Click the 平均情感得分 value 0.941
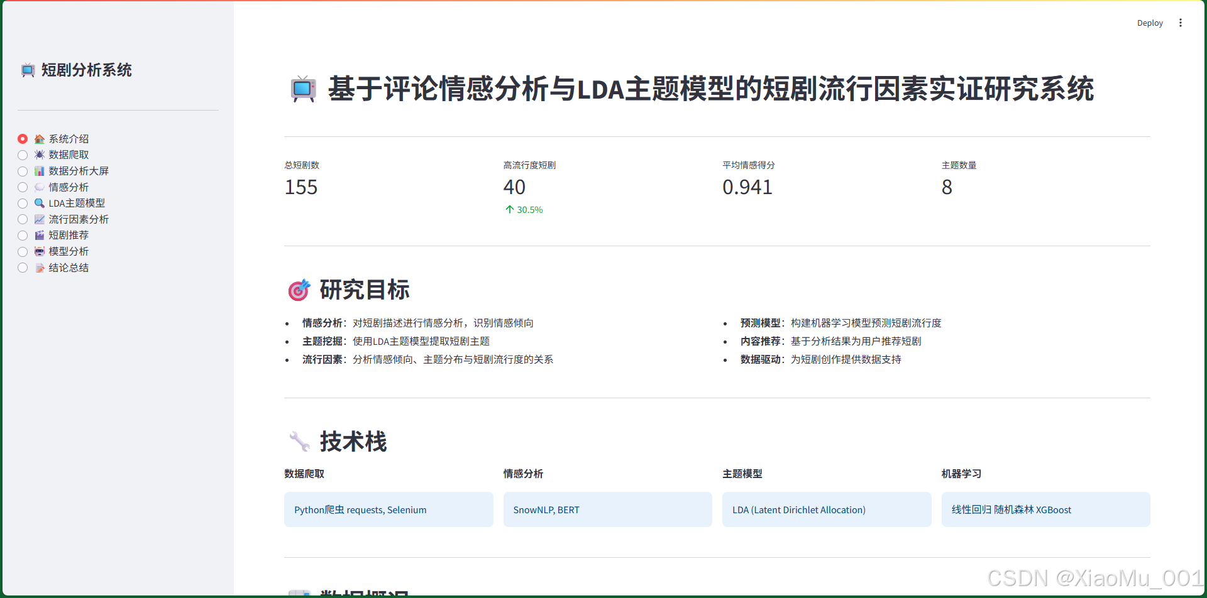The image size is (1207, 598). point(747,187)
